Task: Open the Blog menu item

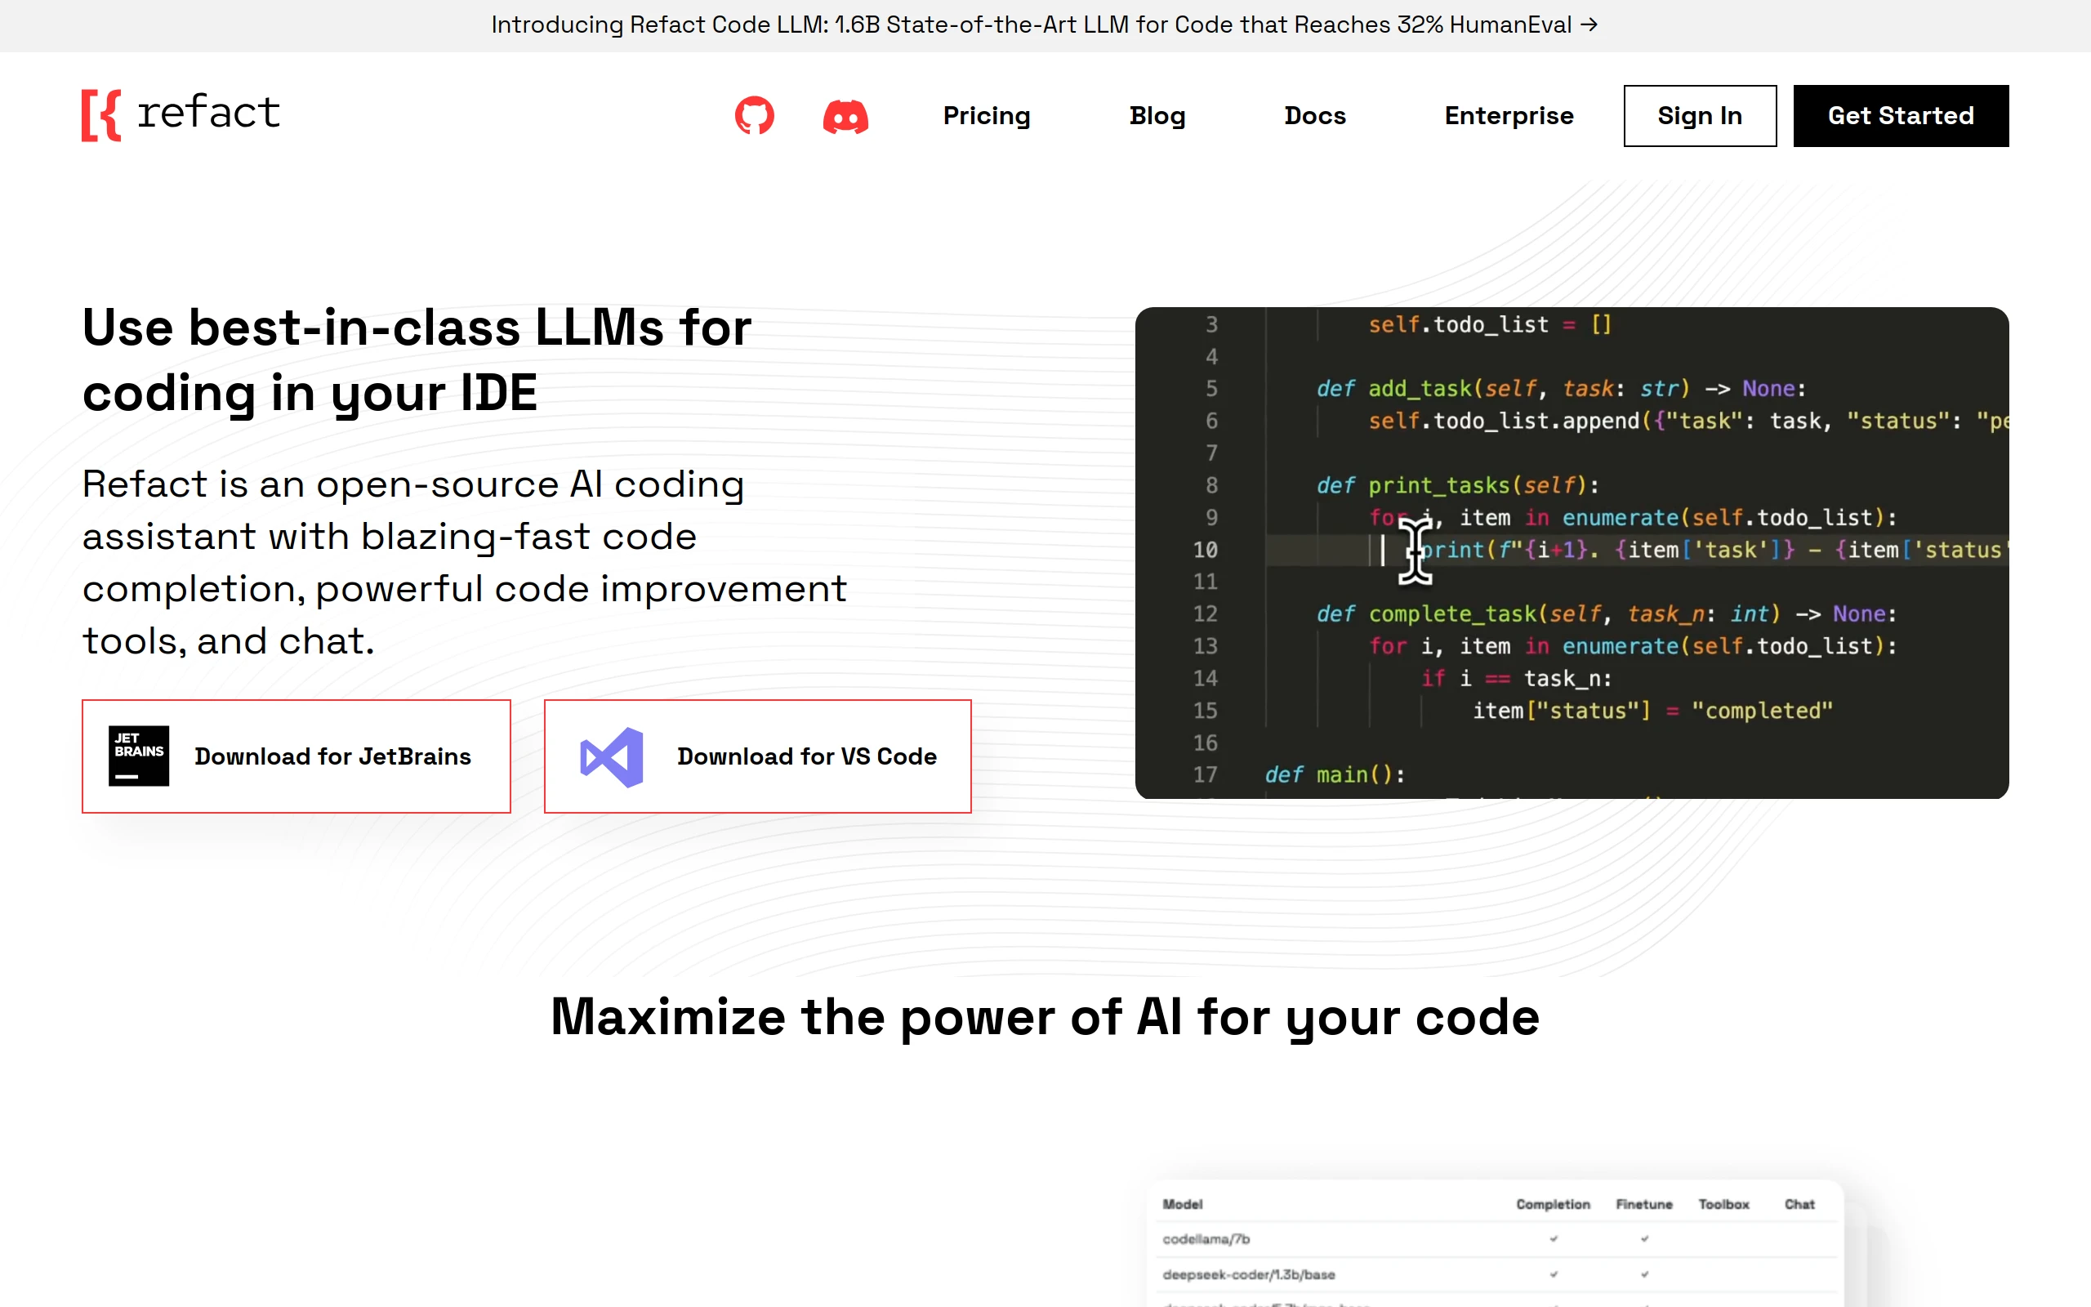Action: [1156, 116]
